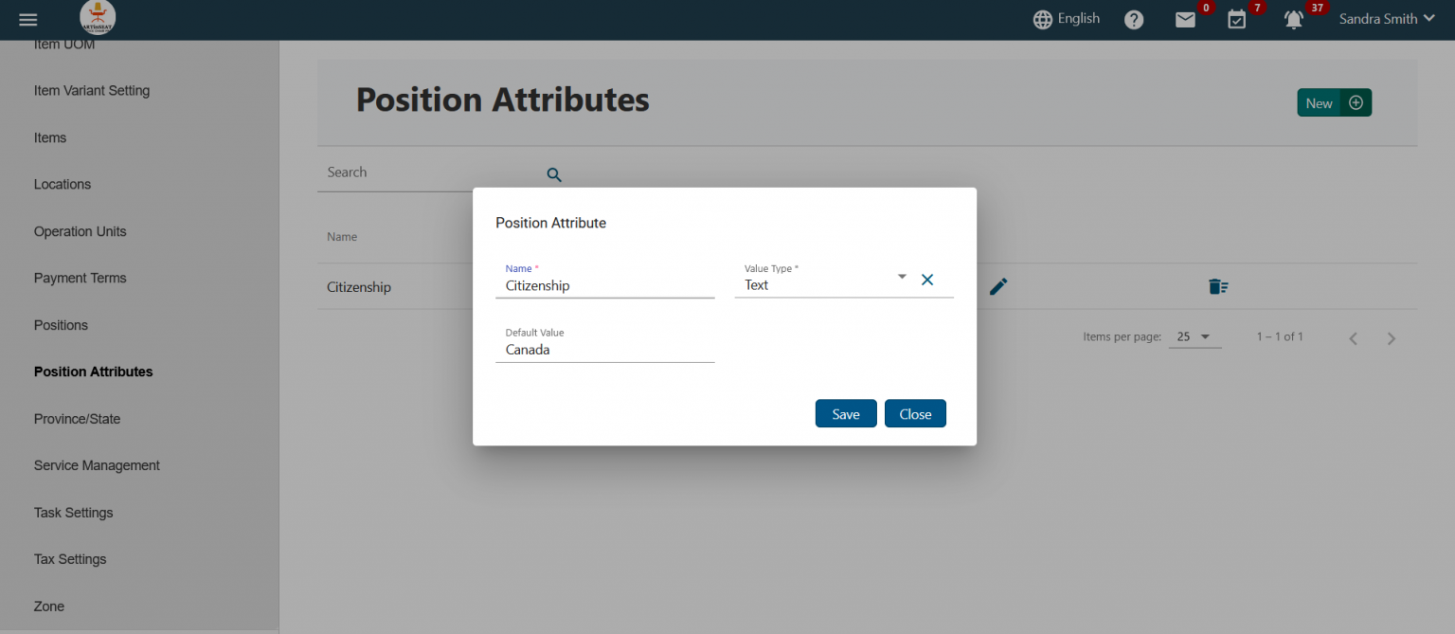This screenshot has width=1455, height=634.
Task: Open Service Management in the sidebar
Action: pos(97,466)
